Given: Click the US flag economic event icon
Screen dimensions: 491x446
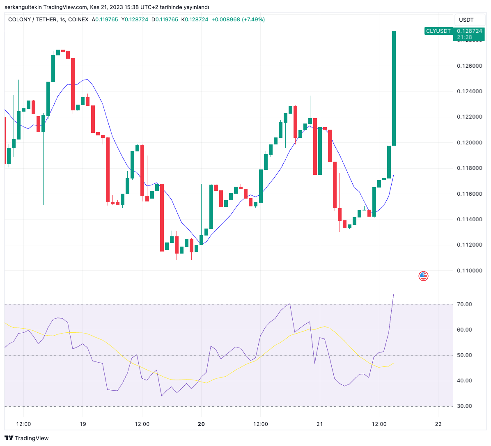Looking at the screenshot, I should tap(423, 276).
